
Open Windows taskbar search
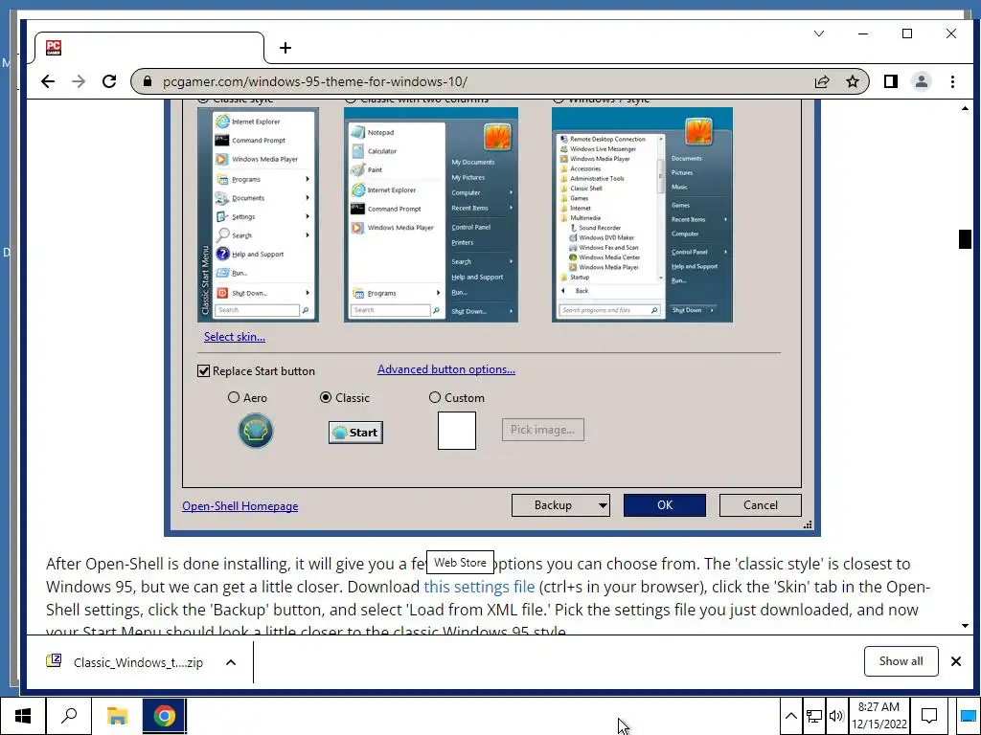tap(69, 716)
